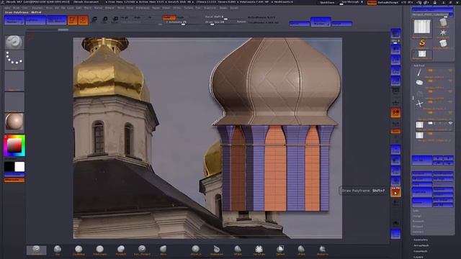Toggle the Mrgb paint mode button
Image resolution: width=461 pixels, height=259 pixels.
(x=125, y=17)
